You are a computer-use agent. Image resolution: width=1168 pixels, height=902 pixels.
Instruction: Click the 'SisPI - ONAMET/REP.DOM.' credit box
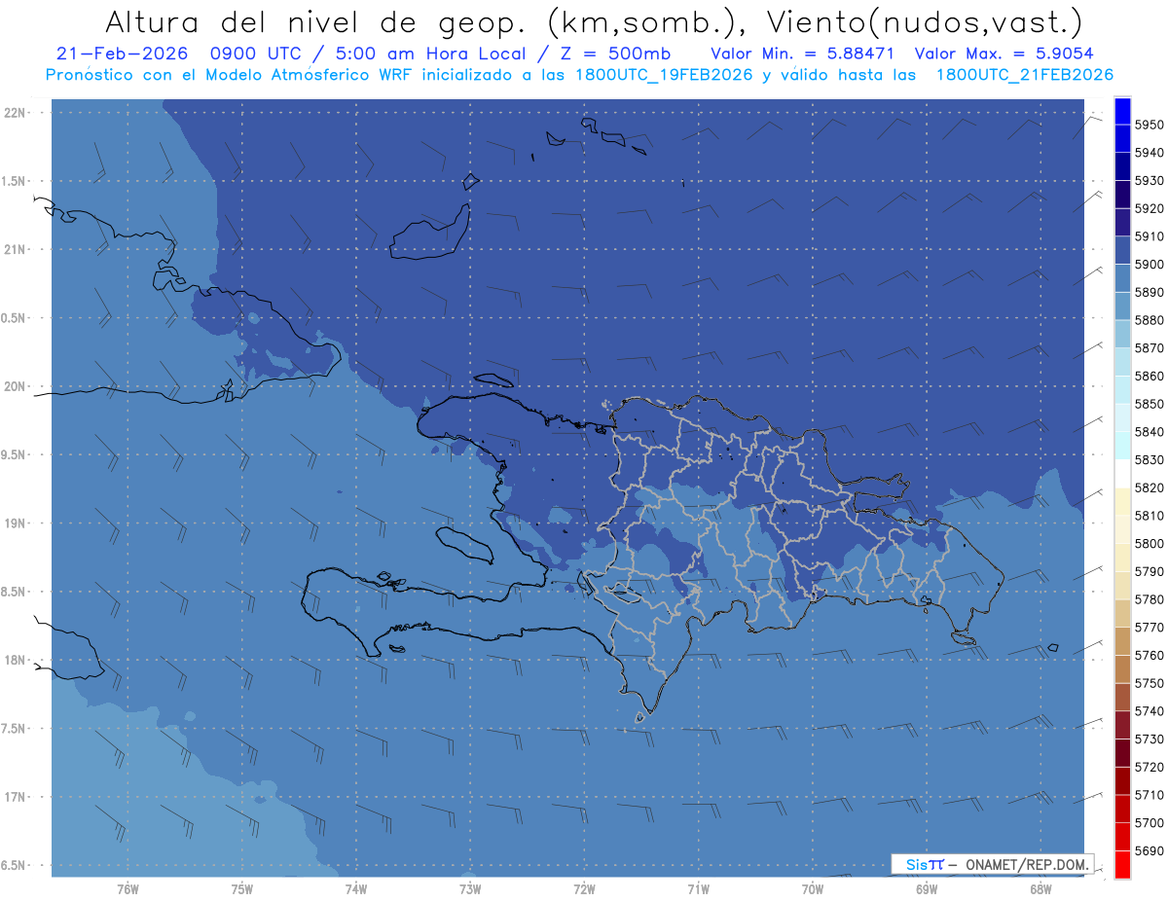click(x=992, y=864)
